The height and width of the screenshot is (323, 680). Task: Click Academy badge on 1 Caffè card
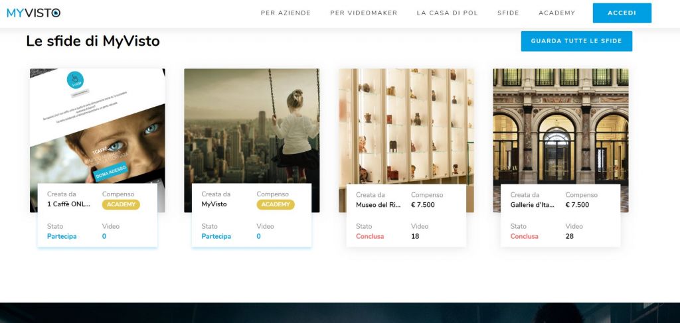pos(121,204)
